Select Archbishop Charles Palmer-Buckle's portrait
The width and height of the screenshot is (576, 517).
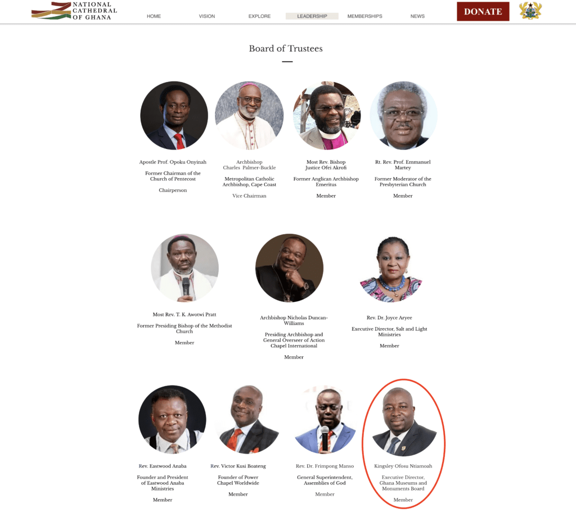point(249,115)
